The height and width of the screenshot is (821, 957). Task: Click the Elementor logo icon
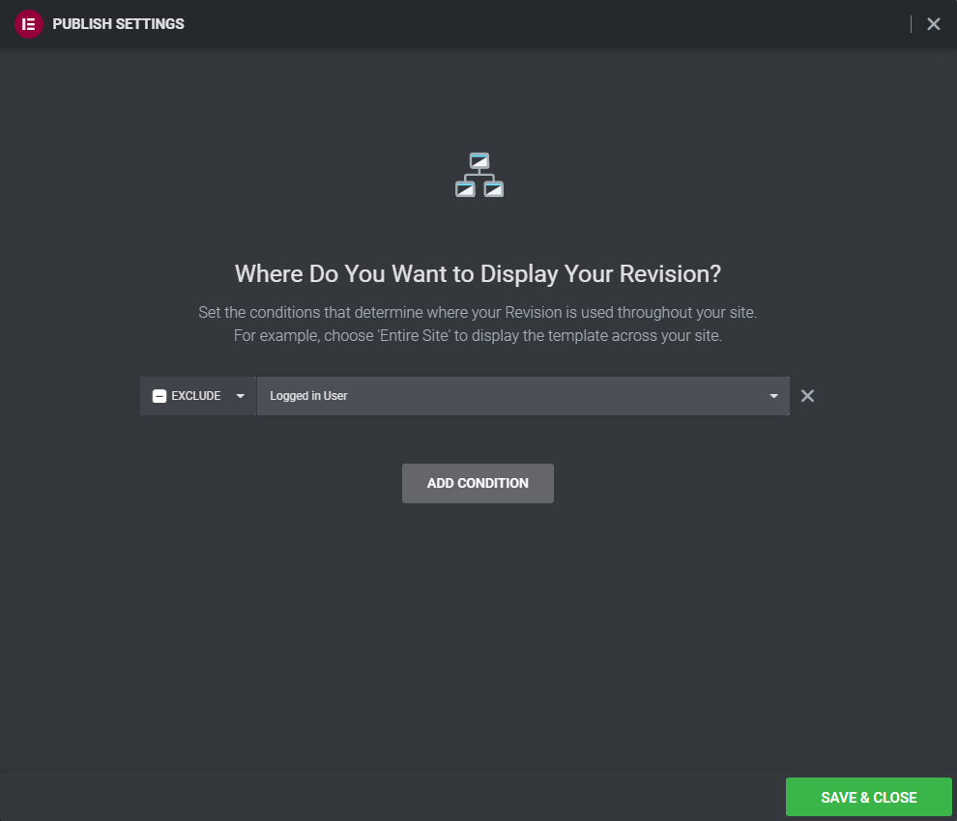(29, 24)
